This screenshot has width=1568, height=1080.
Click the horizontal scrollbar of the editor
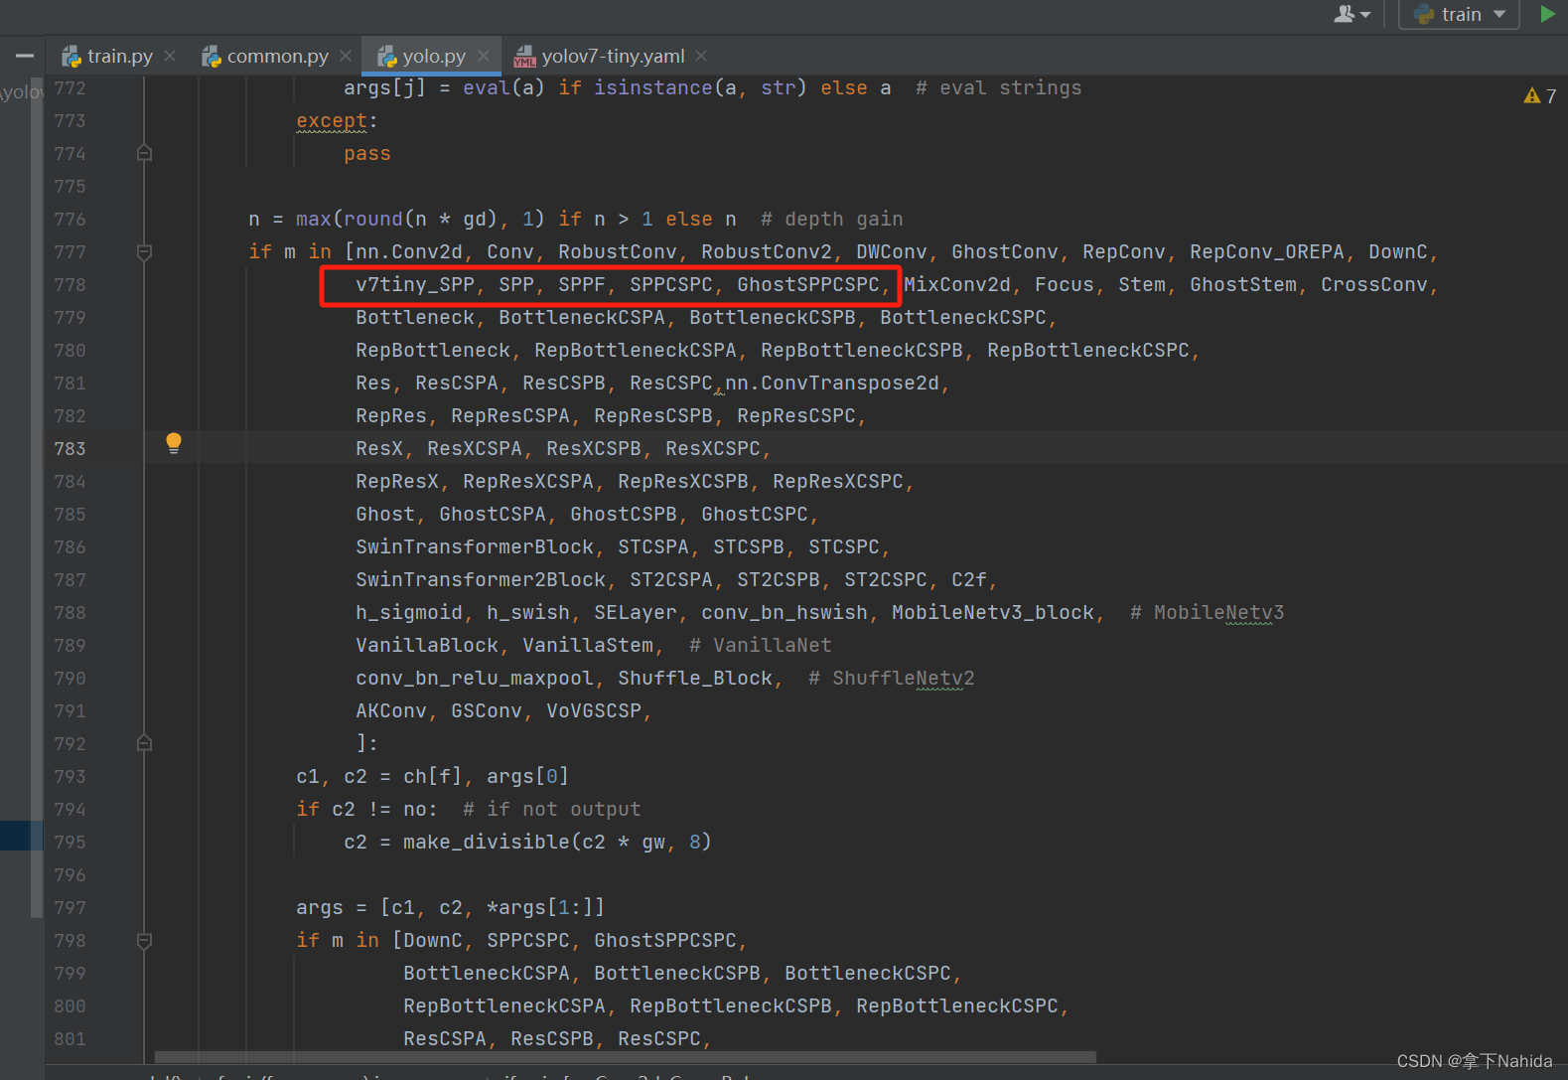[626, 1057]
